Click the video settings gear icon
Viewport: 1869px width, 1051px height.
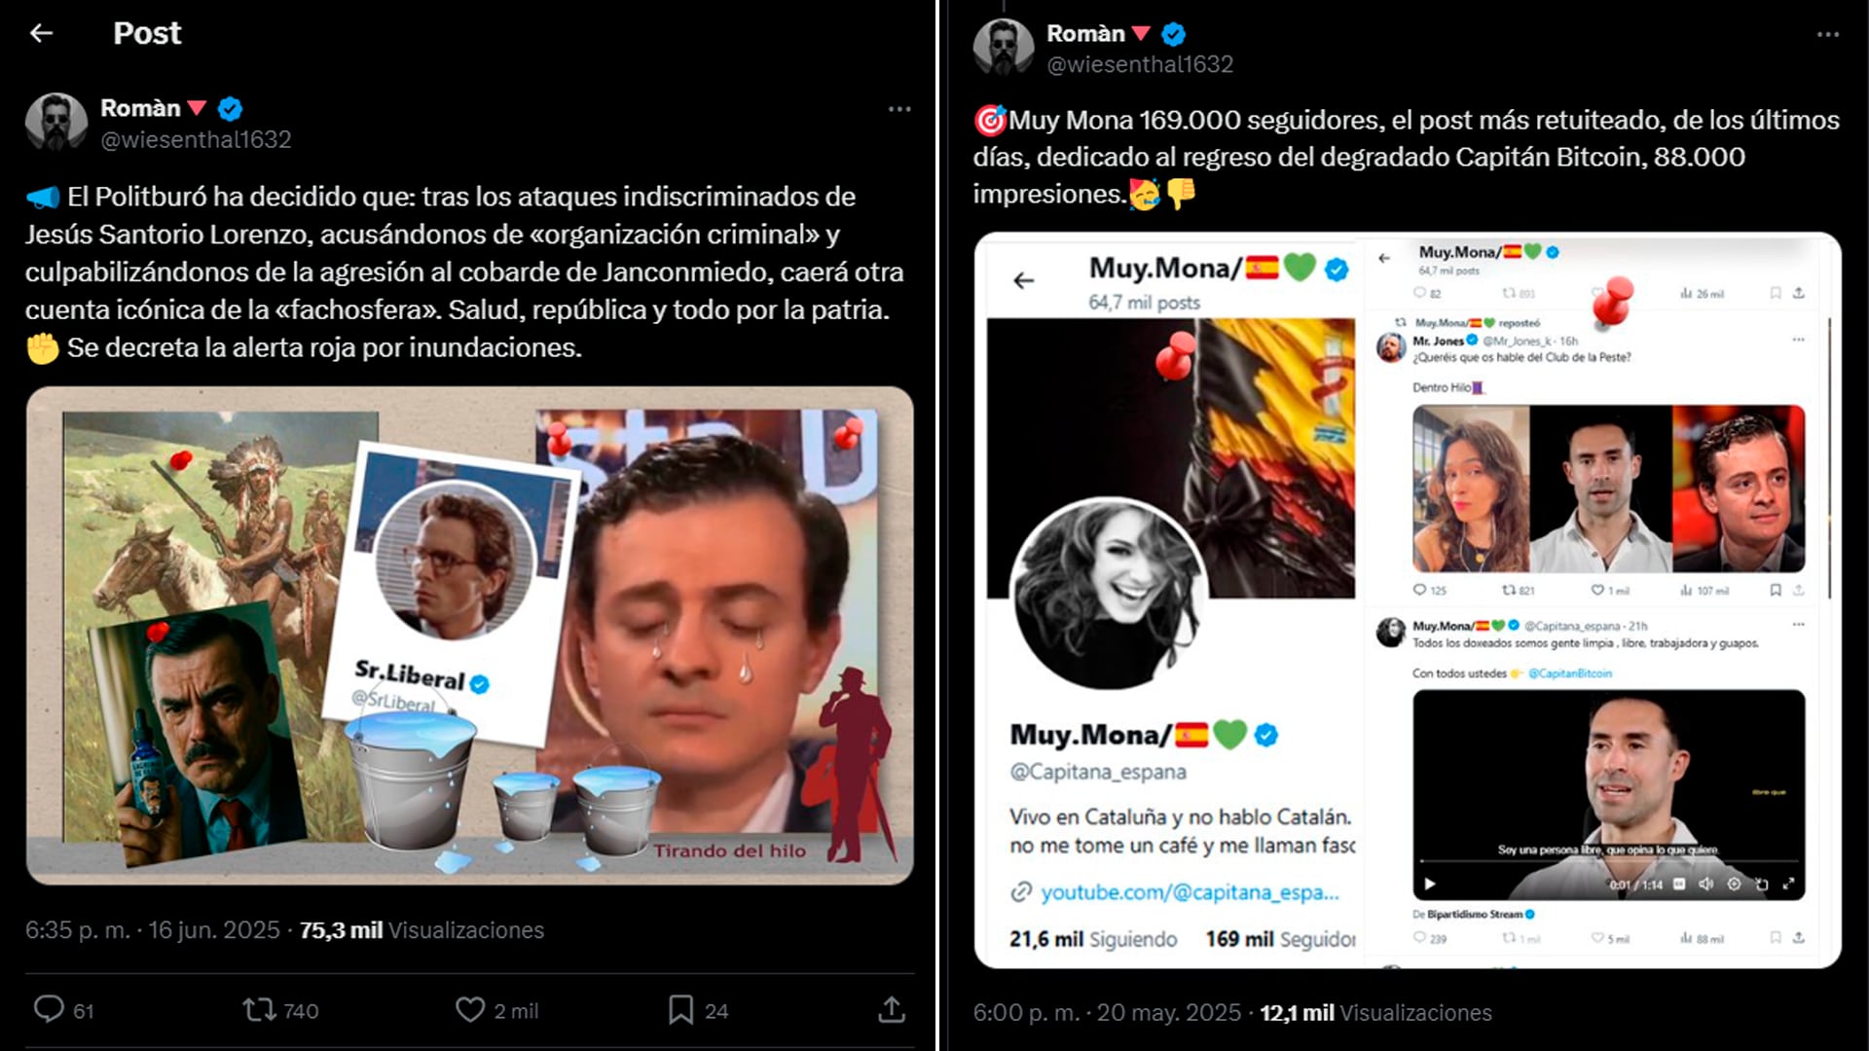[x=1734, y=884]
